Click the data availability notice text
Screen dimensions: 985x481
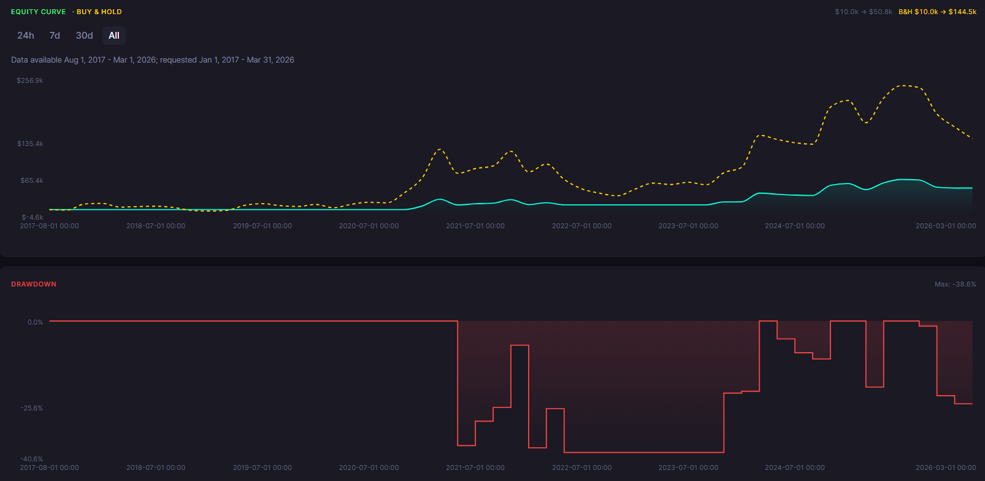pos(153,60)
